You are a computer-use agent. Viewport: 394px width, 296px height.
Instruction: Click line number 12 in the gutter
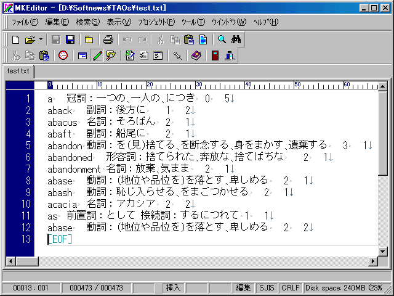click(26, 228)
